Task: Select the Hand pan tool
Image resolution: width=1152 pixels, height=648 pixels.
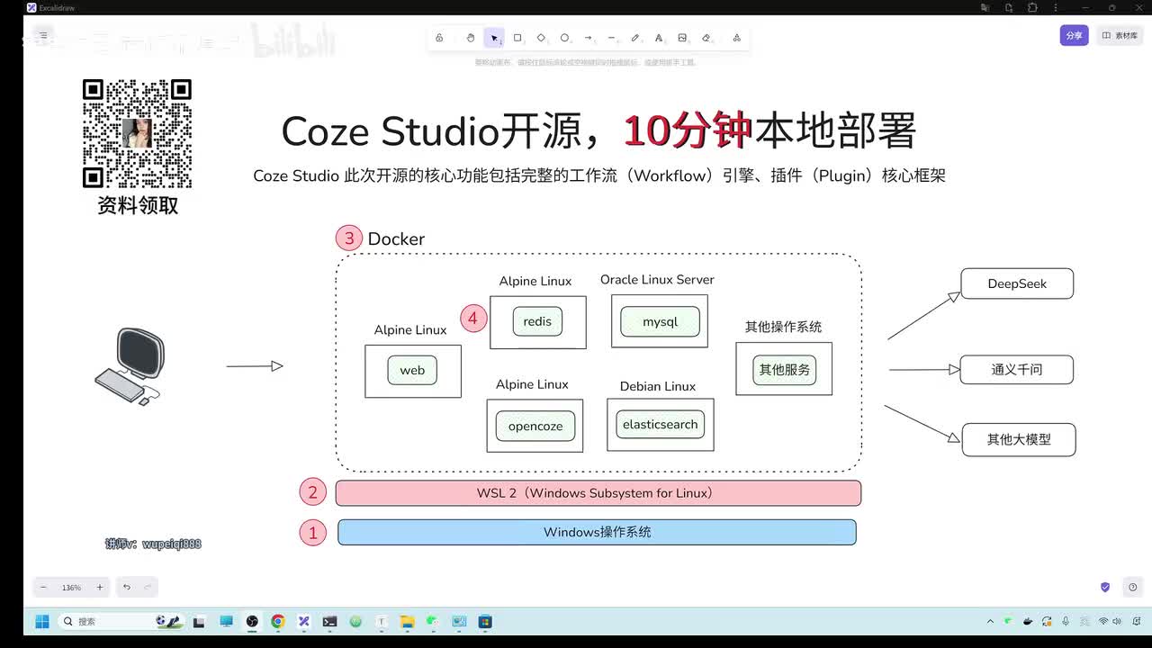Action: 470,38
